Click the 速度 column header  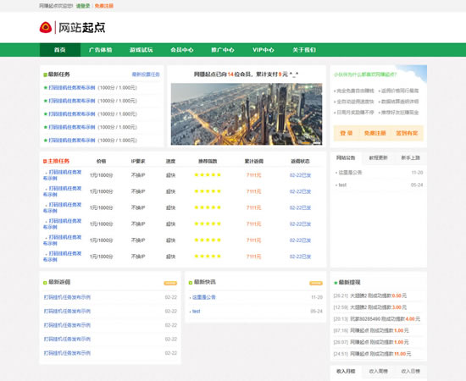point(170,161)
